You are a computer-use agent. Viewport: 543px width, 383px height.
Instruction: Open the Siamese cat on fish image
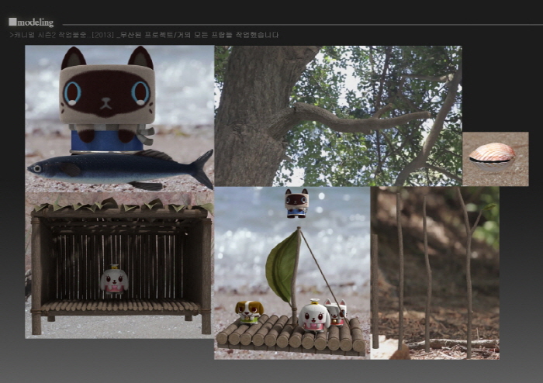pos(119,119)
